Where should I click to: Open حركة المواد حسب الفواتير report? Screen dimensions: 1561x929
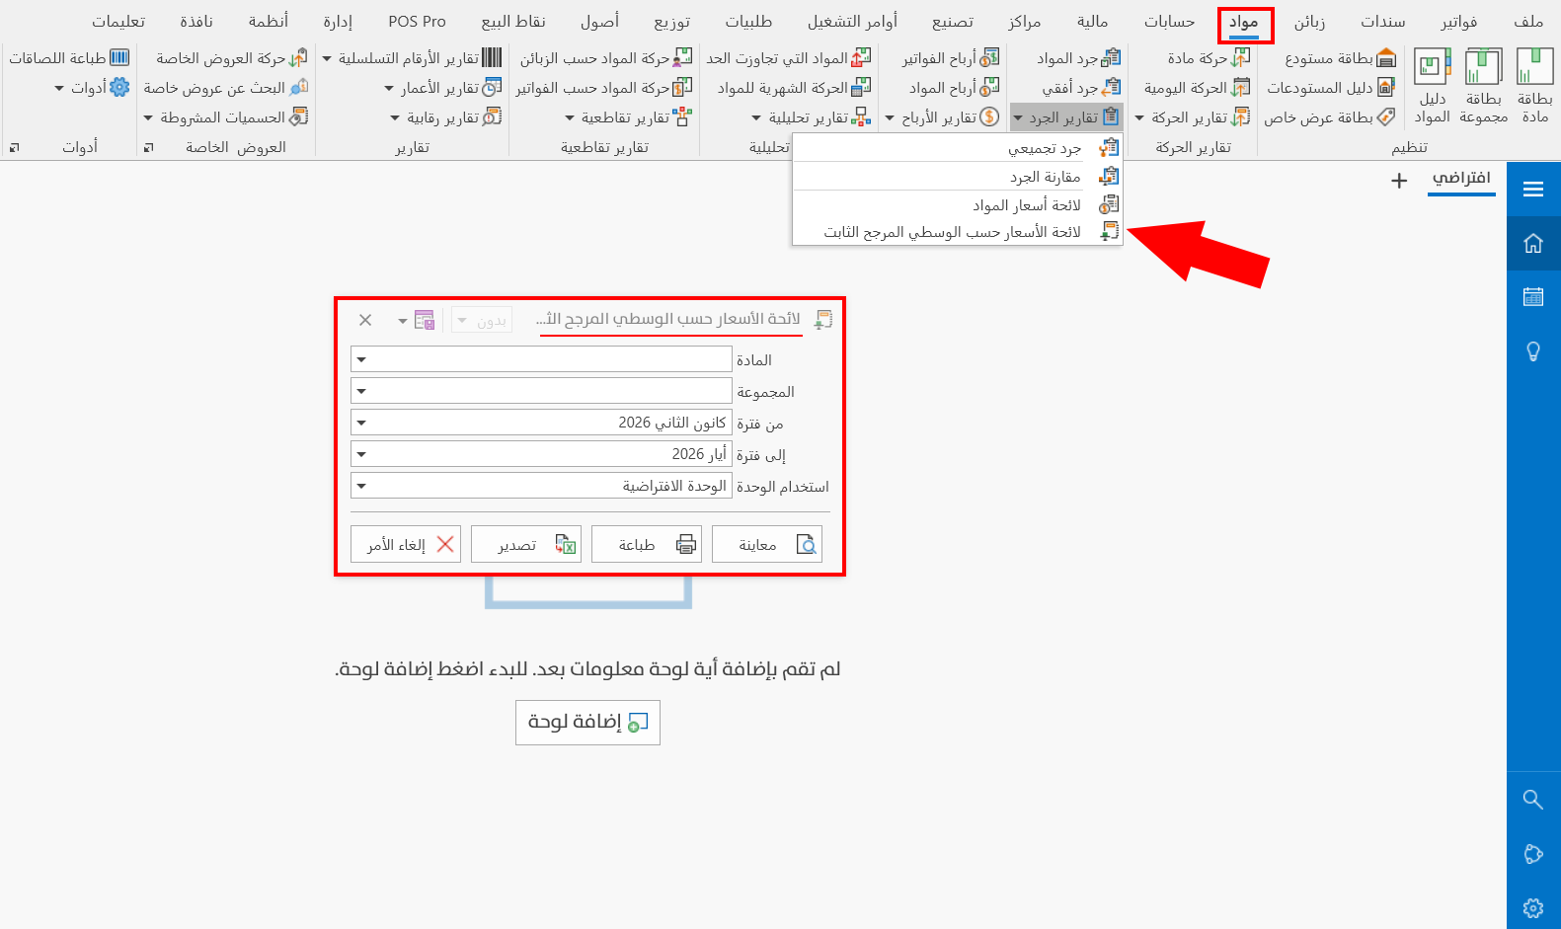(604, 88)
